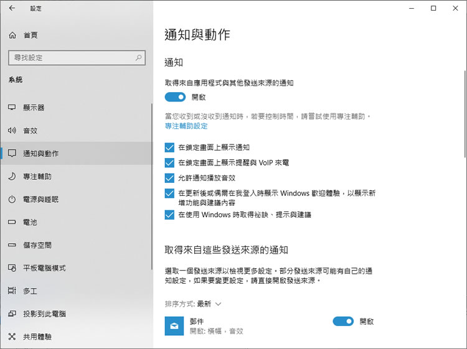Viewport: 467px width, 349px height.
Task: Select 顯示器 in sidebar
Action: pos(76,108)
